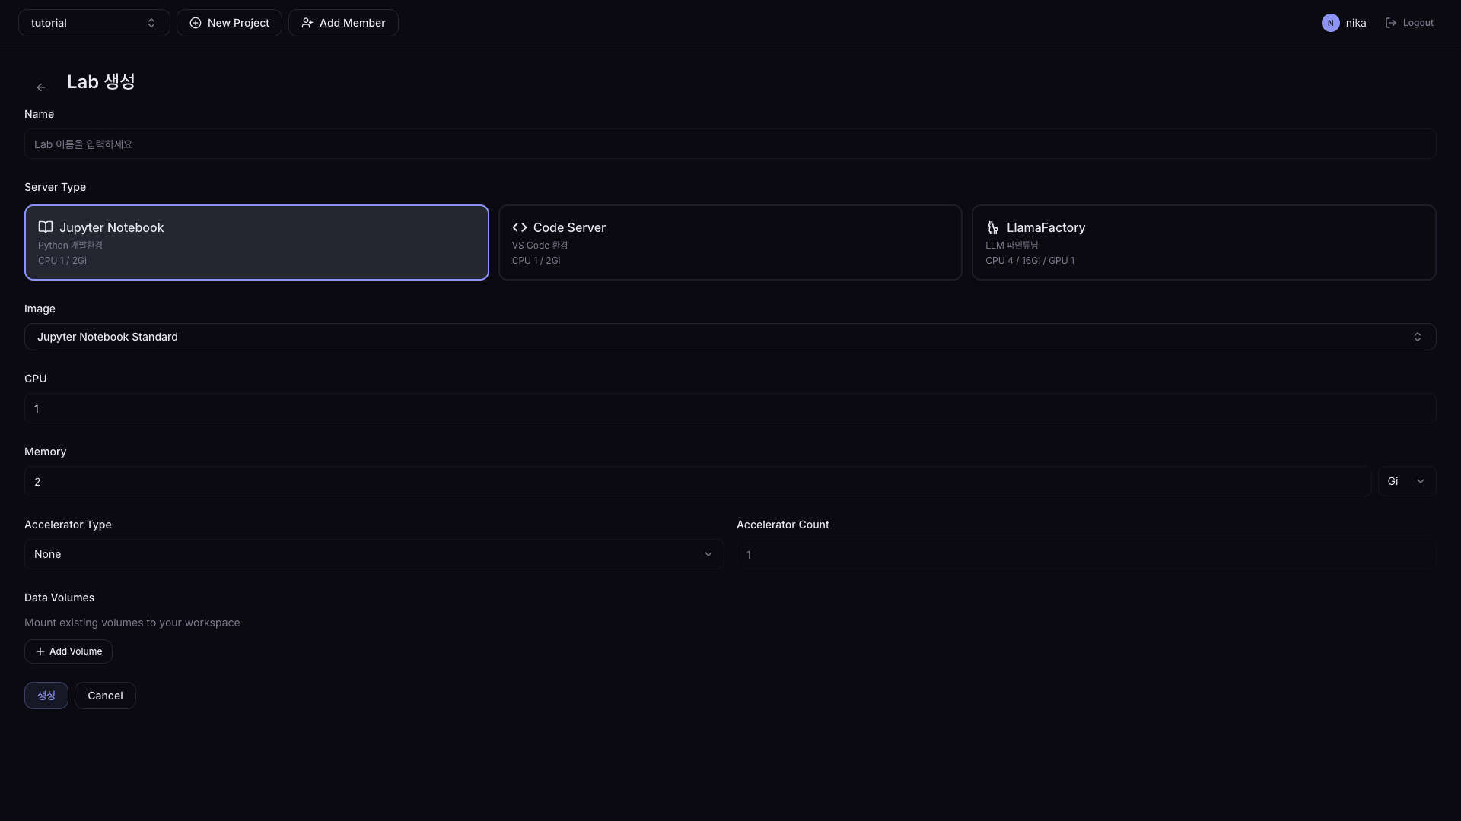This screenshot has height=821, width=1461.
Task: Click the 'Accelerator Type' label
Action: tap(68, 525)
